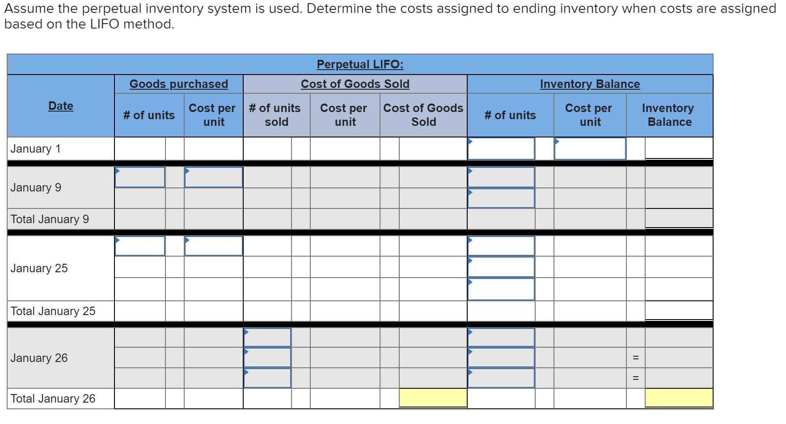Click the "January 9" row label
Screen dimensions: 786x424
[36, 187]
